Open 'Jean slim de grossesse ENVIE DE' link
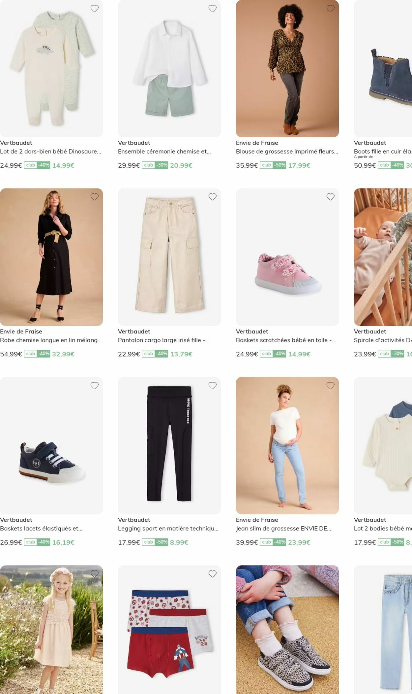Viewport: 412px width, 694px height. [x=283, y=528]
